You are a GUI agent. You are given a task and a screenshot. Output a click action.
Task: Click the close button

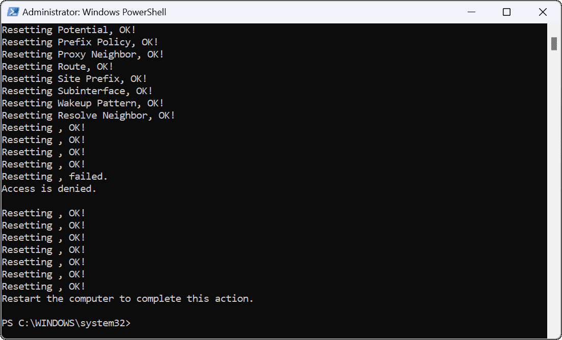[543, 12]
